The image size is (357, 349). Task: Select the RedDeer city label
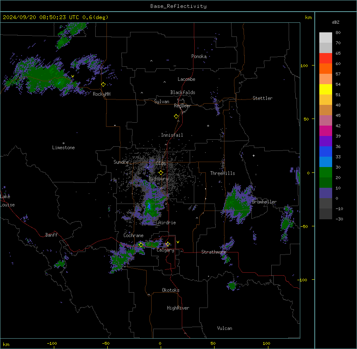coord(182,106)
